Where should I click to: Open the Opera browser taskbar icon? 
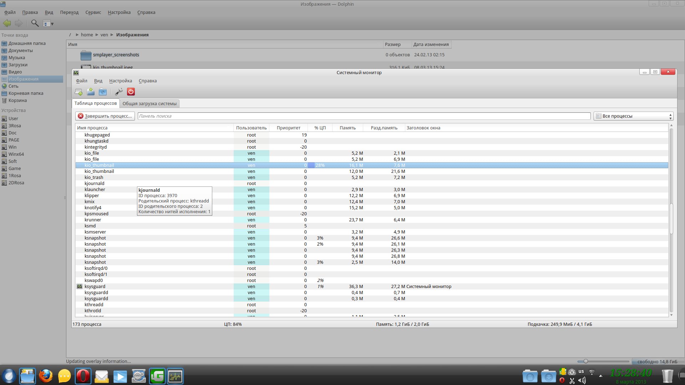83,376
